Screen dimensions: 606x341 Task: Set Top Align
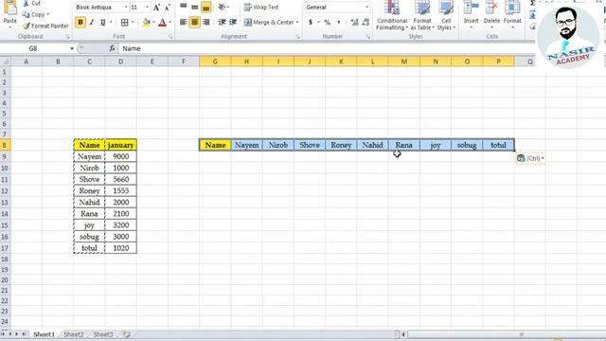pos(184,7)
